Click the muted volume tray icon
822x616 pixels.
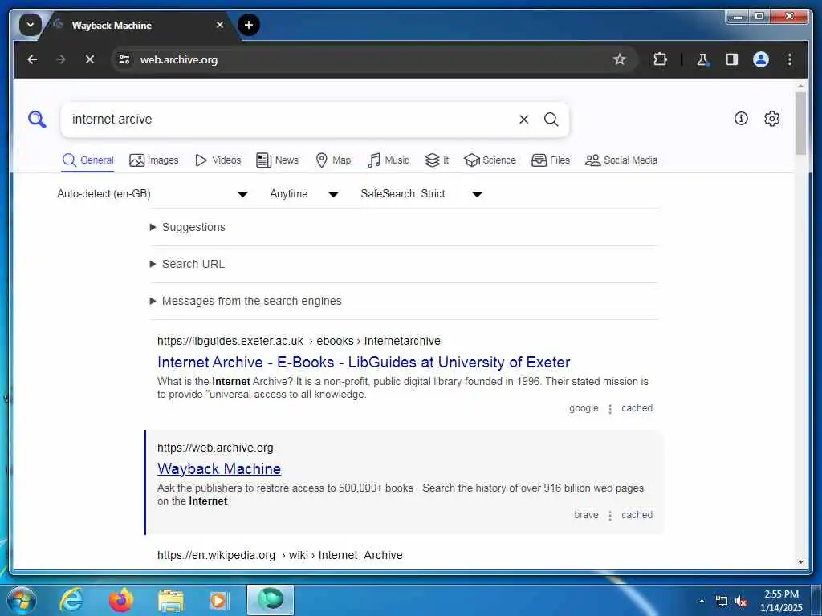click(x=741, y=602)
